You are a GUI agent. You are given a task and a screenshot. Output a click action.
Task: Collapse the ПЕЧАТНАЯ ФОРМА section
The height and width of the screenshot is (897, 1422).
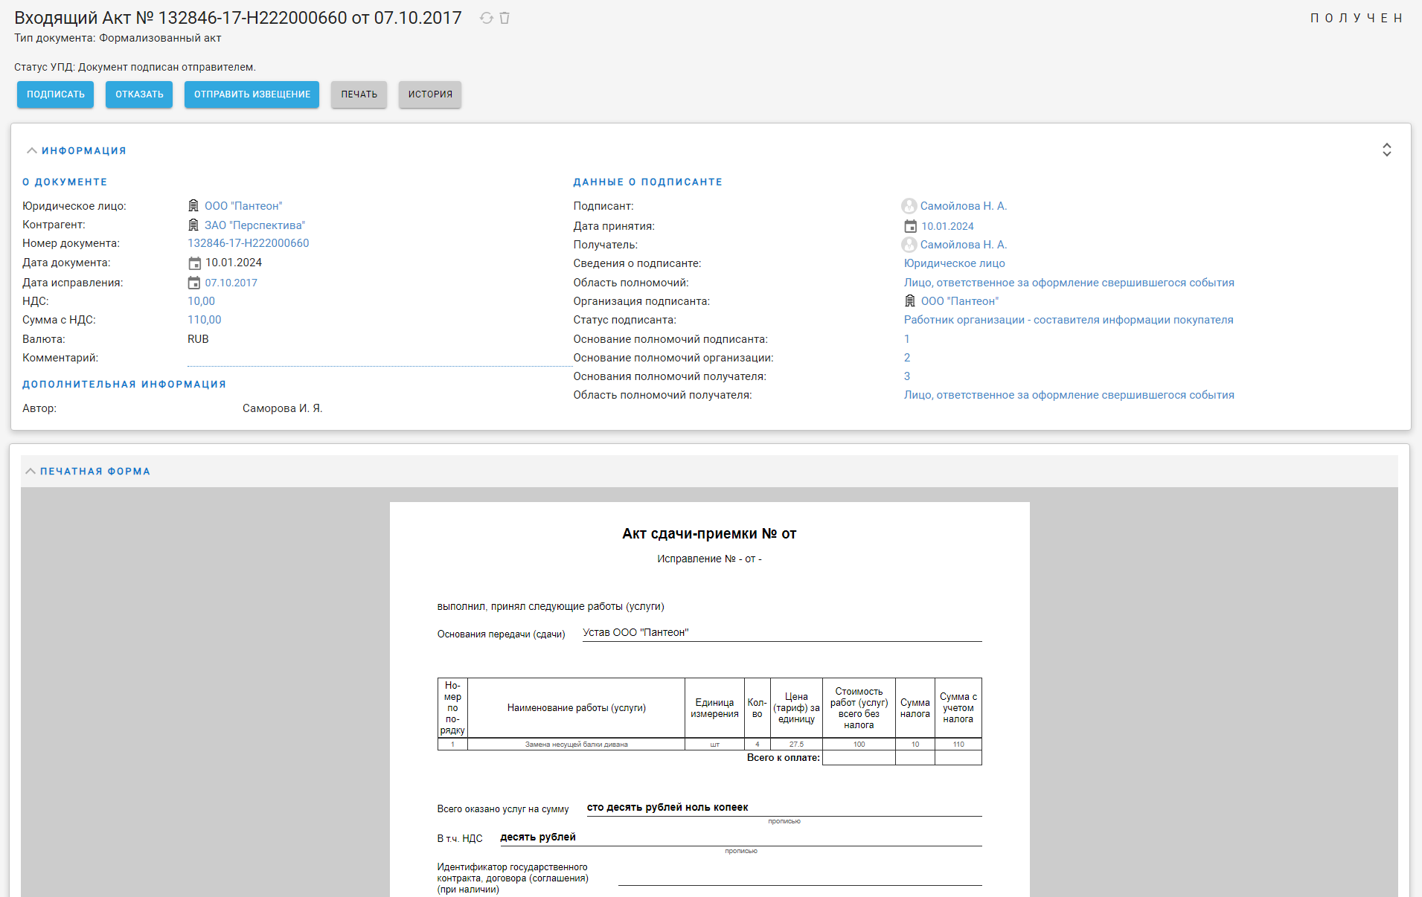click(x=31, y=471)
